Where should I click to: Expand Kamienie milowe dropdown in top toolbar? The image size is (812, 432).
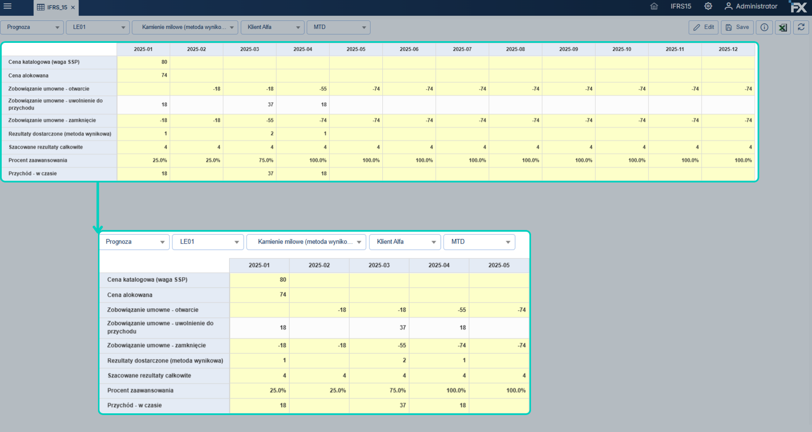click(185, 27)
